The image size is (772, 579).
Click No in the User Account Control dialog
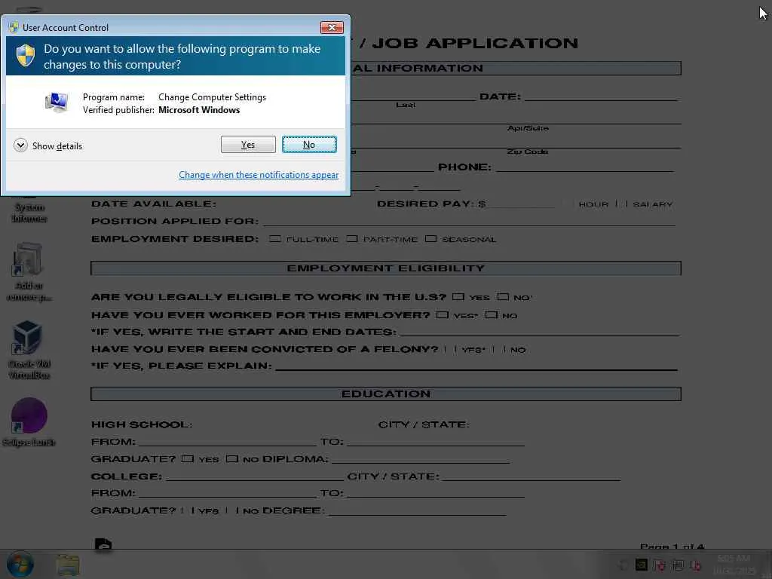(x=309, y=144)
